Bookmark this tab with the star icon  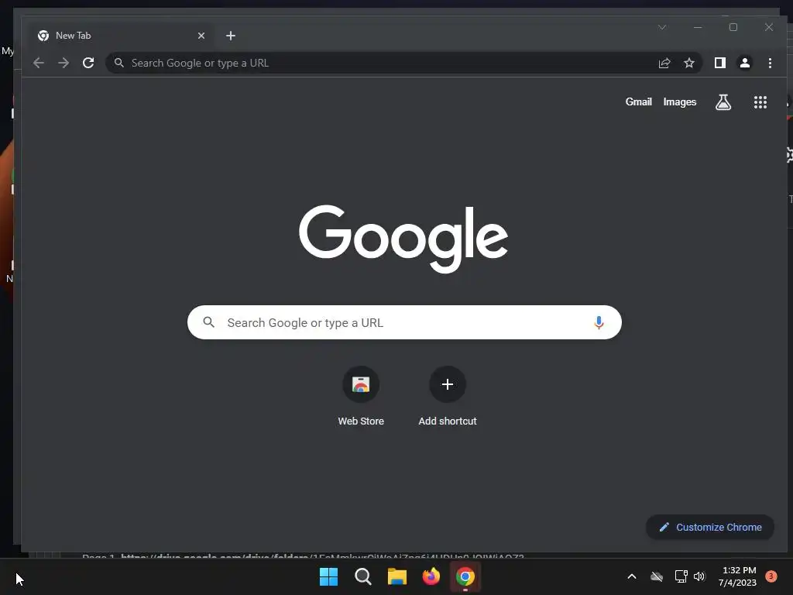click(688, 63)
